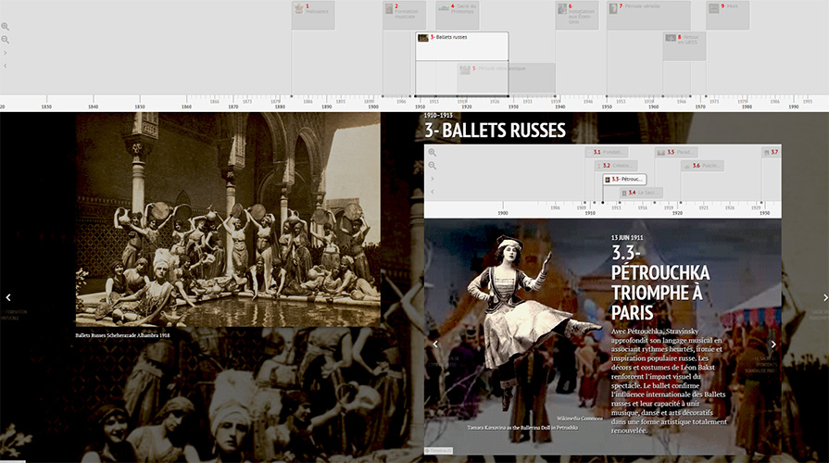Viewport: 829px width, 463px height.
Task: Go to next main slide, Sacre du Printemps
Action: tap(824, 297)
